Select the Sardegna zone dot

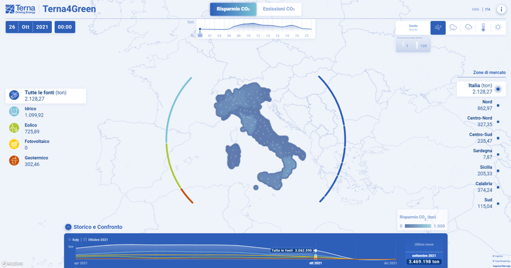tap(498, 155)
